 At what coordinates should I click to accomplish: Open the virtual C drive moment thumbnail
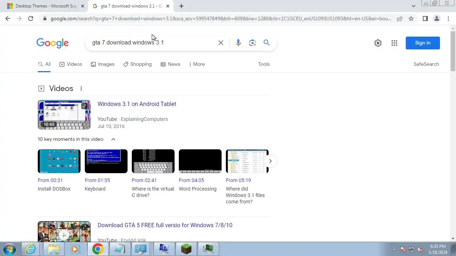(153, 161)
